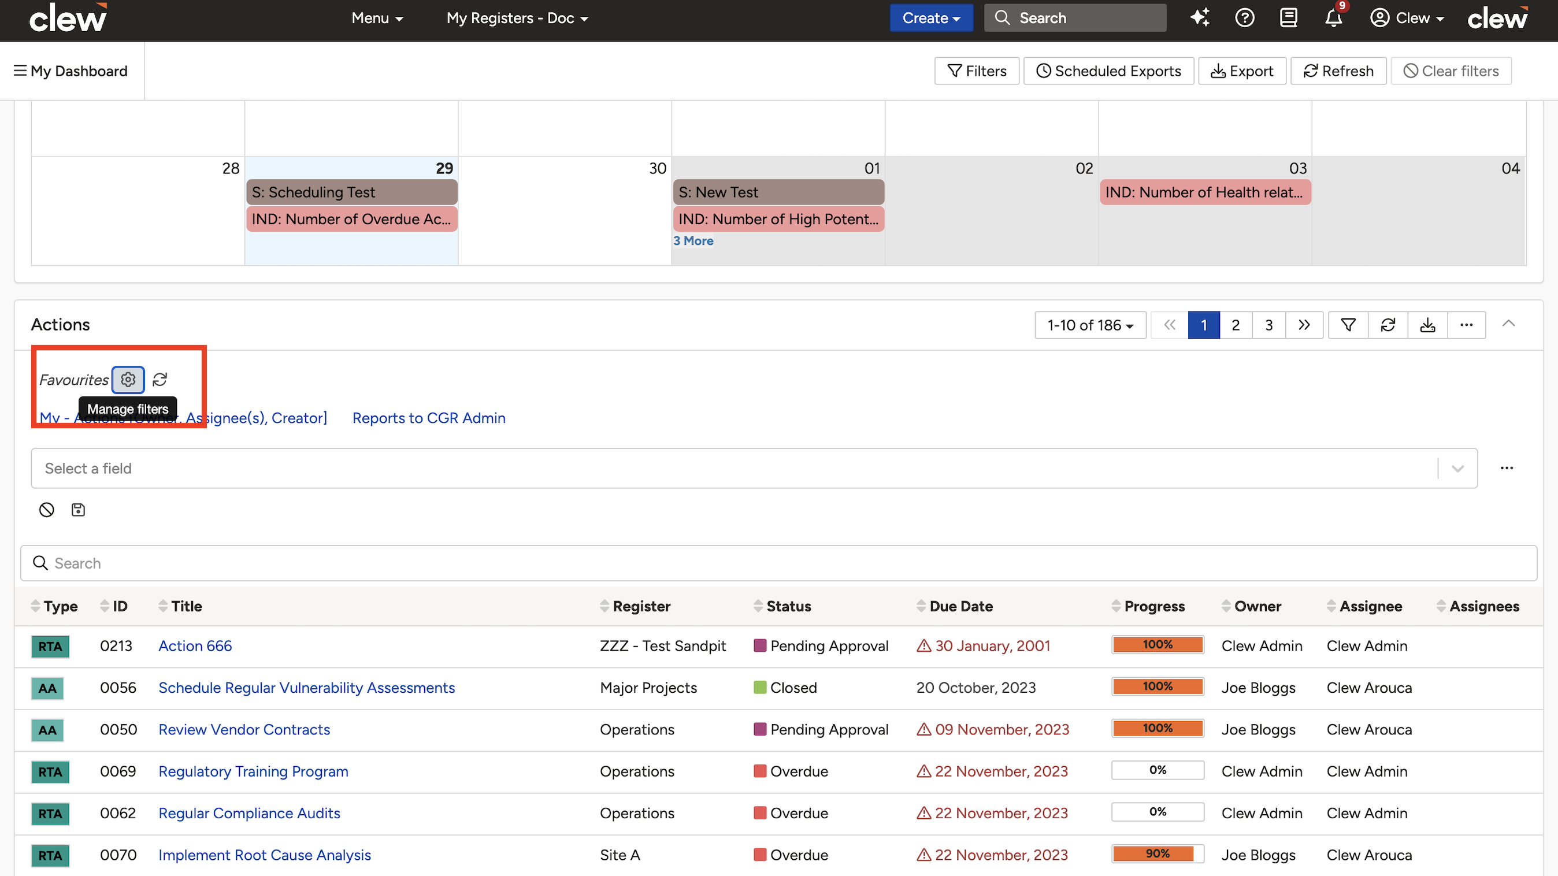The image size is (1558, 876).
Task: Go to the first page double arrow
Action: 1170,325
